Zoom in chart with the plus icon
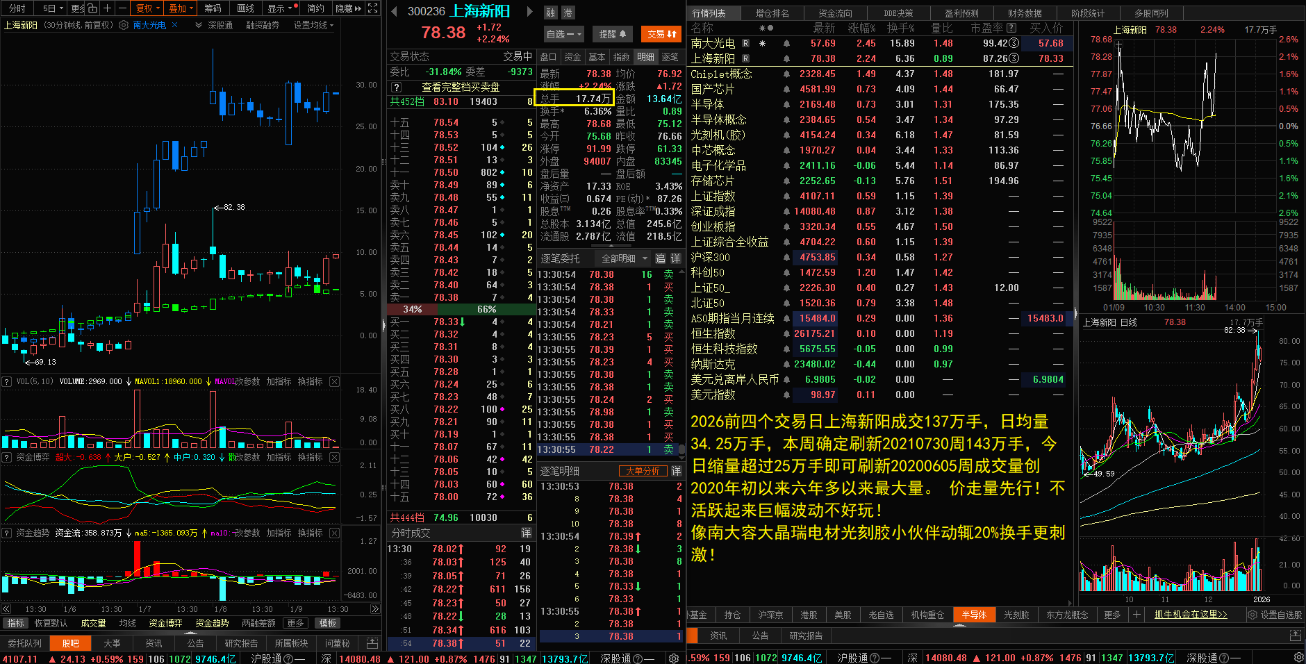Screen dimensions: 1306x664 pyautogui.click(x=107, y=8)
